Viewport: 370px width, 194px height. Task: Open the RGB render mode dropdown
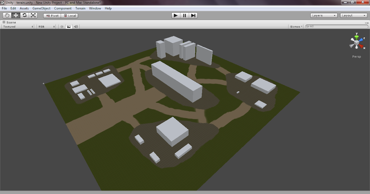(x=46, y=27)
